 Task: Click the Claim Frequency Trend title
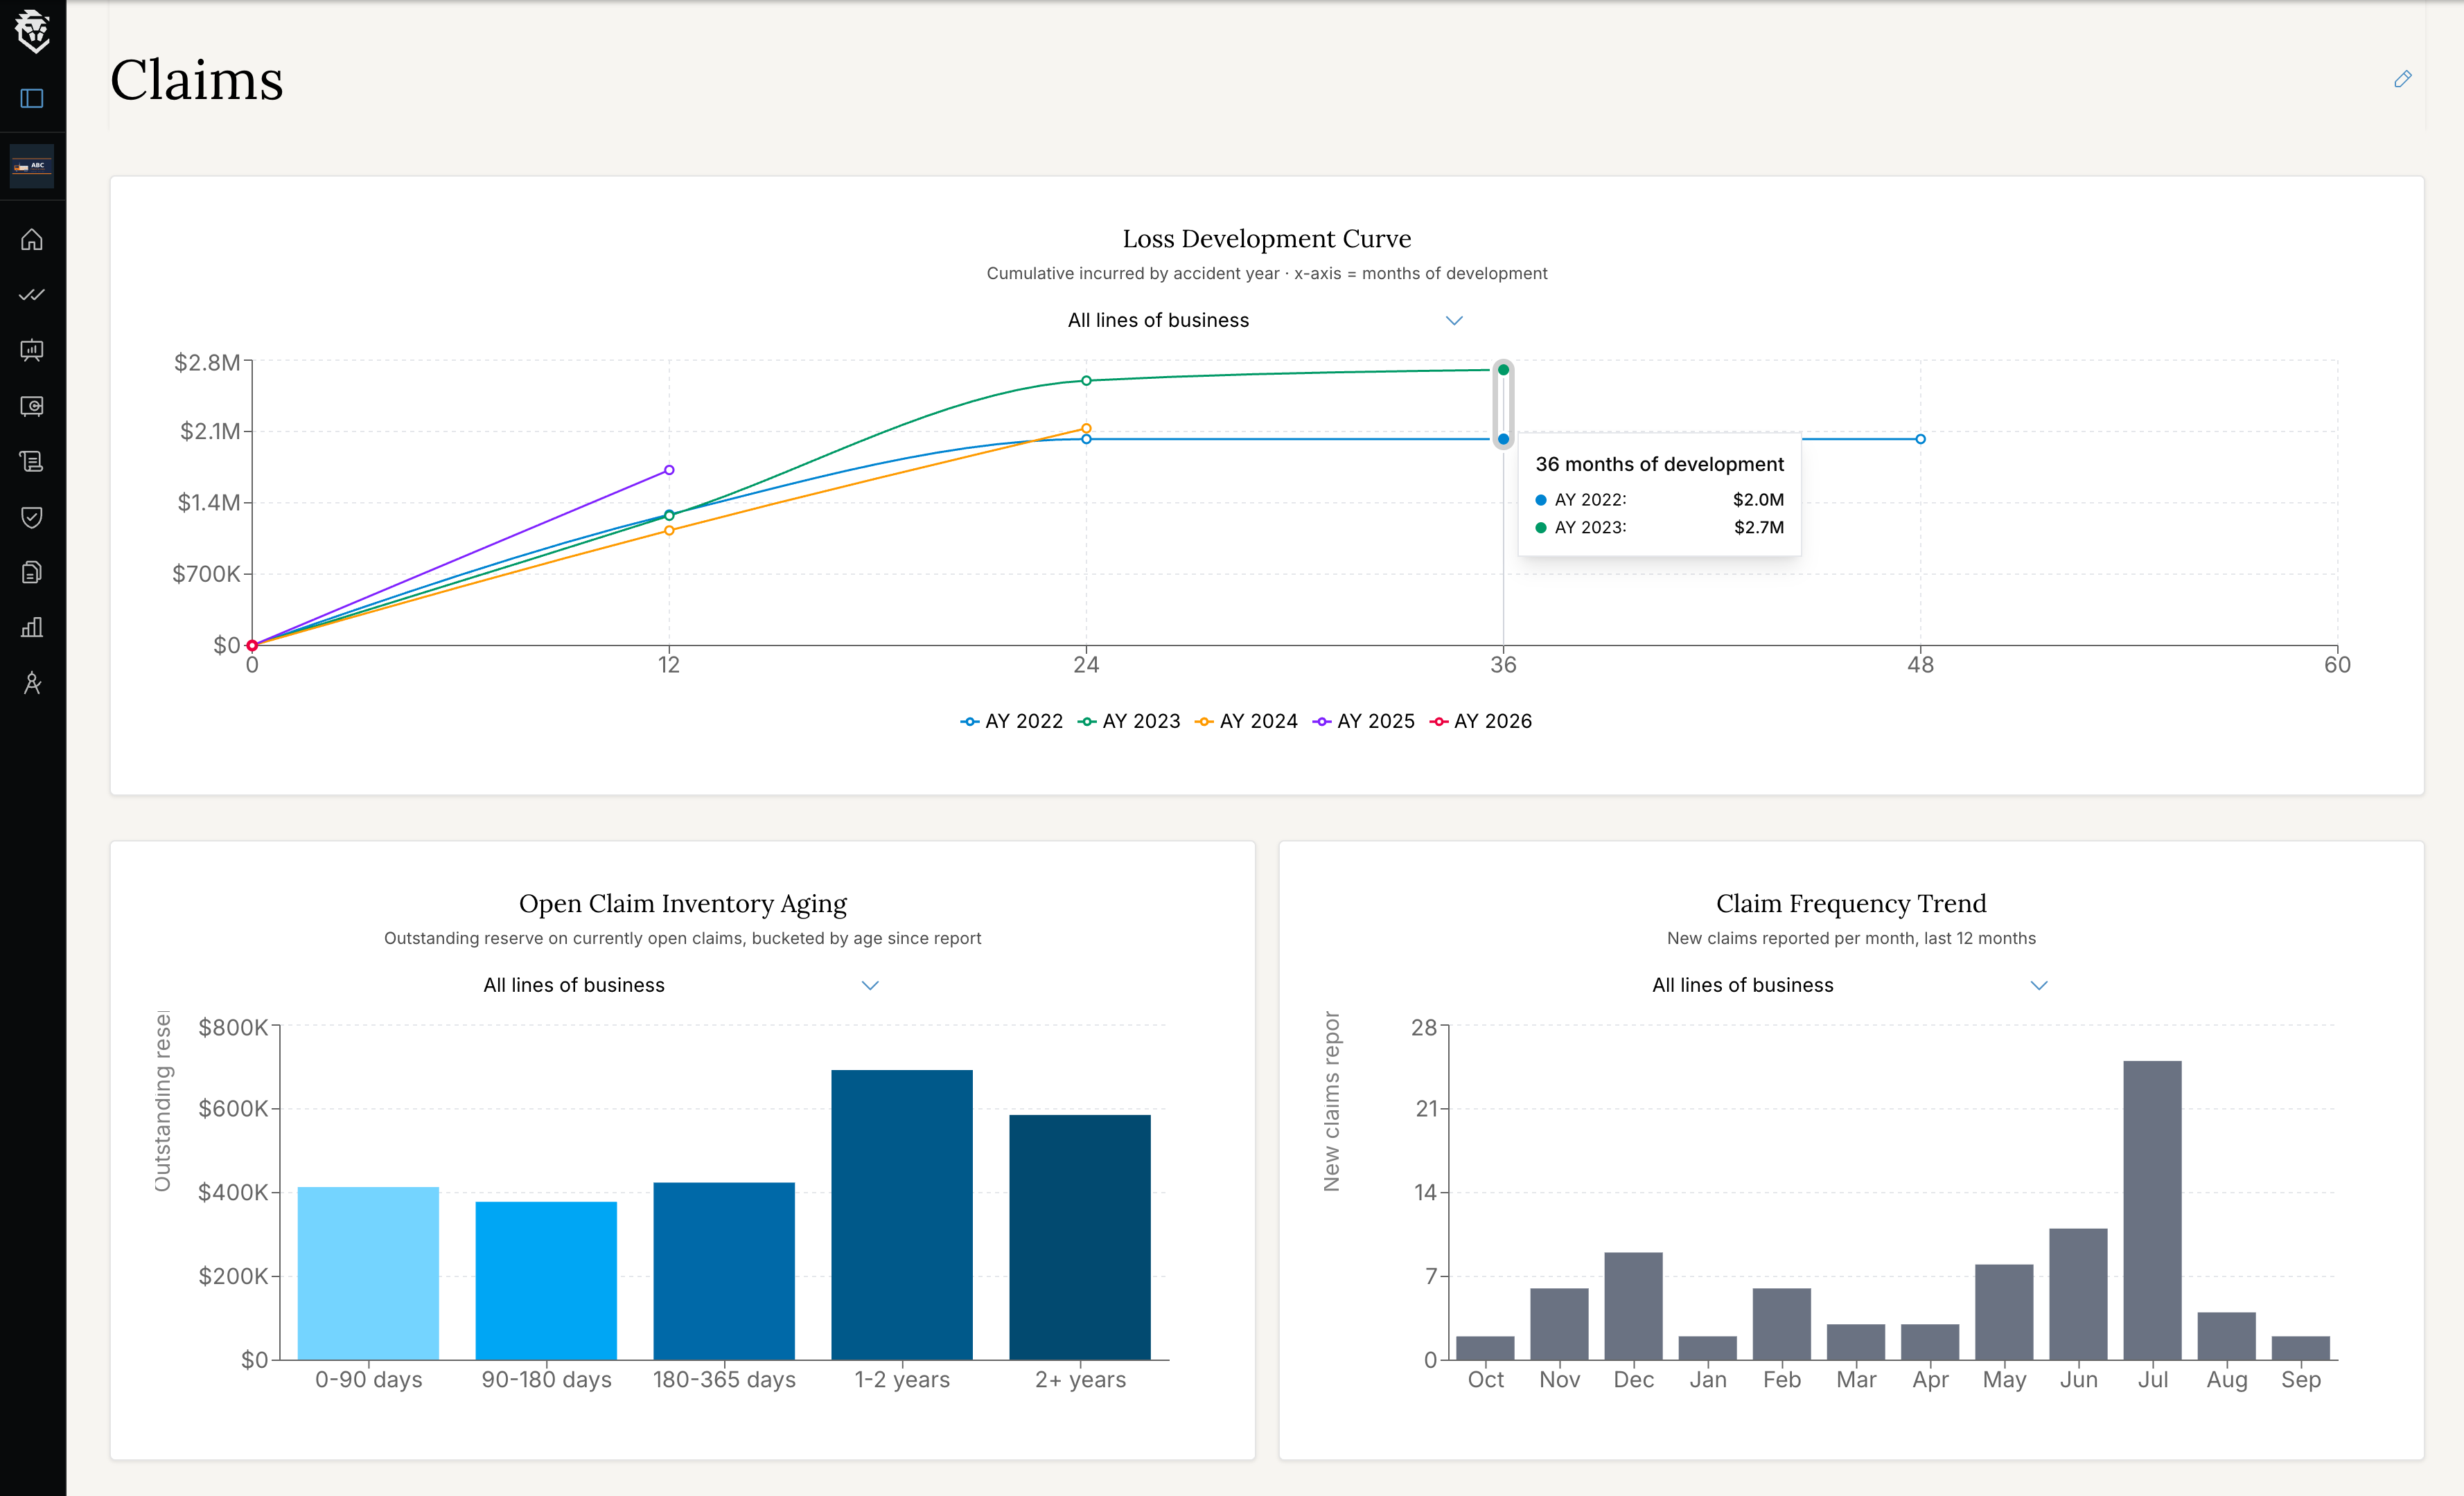tap(1851, 903)
